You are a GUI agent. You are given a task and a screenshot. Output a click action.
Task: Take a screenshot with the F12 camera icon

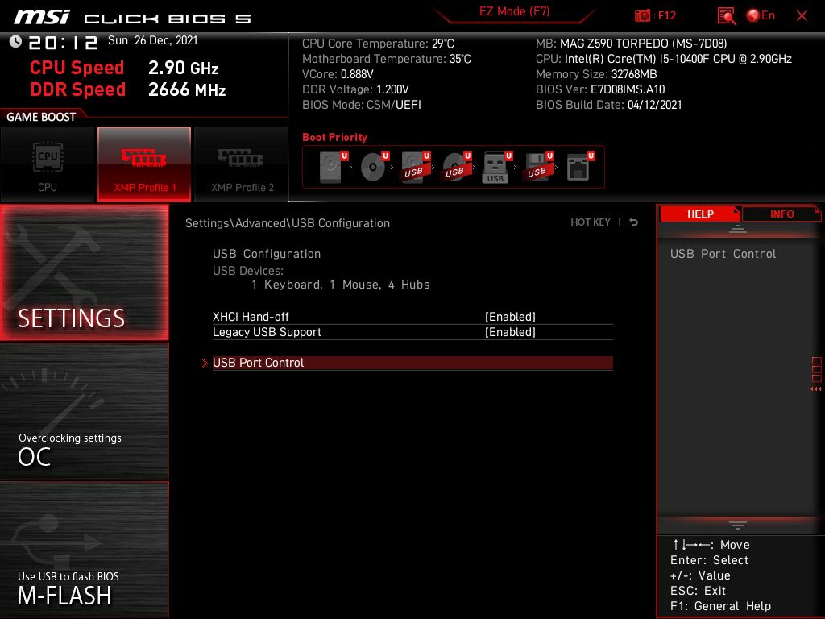643,15
